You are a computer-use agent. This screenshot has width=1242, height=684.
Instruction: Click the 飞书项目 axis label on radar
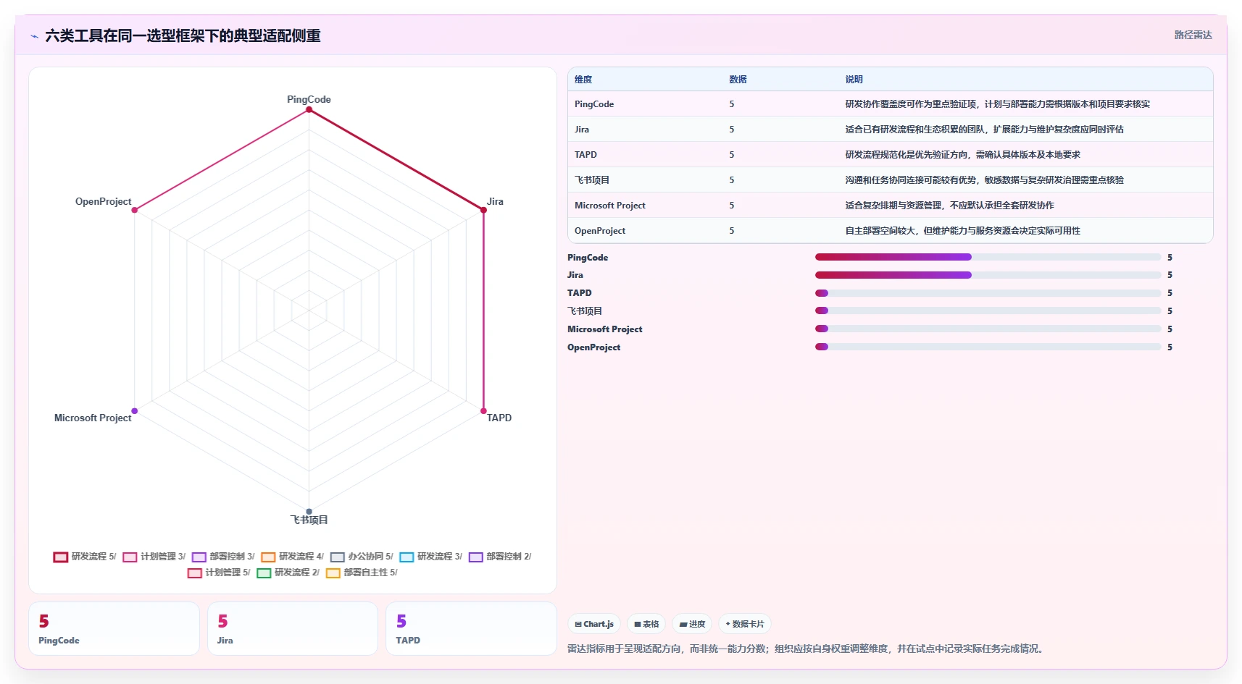click(309, 520)
